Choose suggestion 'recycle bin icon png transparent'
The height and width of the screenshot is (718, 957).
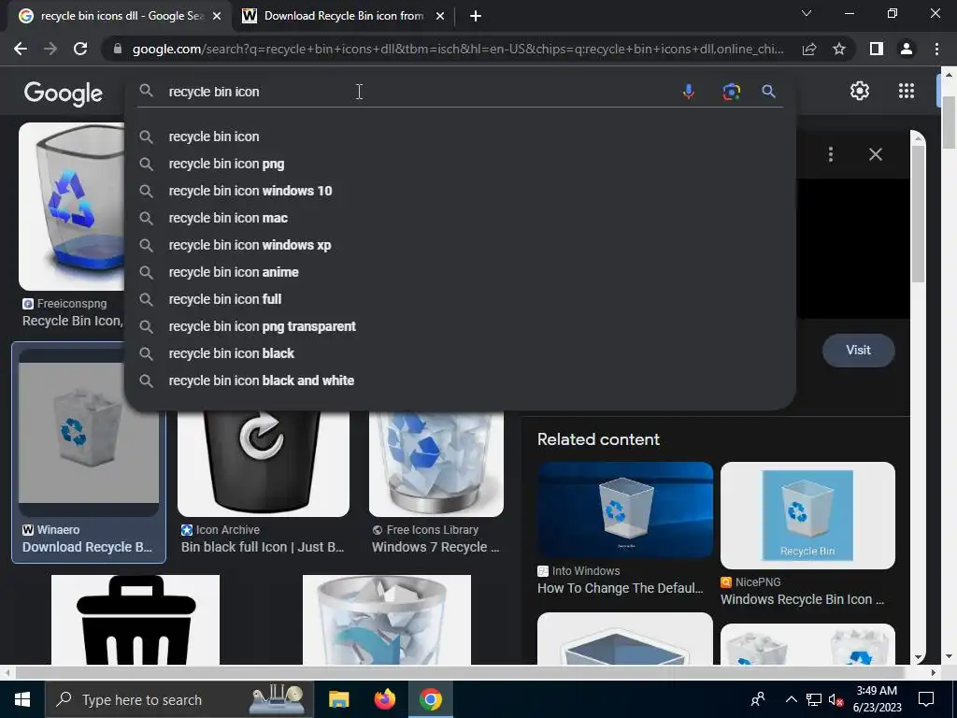click(x=460, y=326)
